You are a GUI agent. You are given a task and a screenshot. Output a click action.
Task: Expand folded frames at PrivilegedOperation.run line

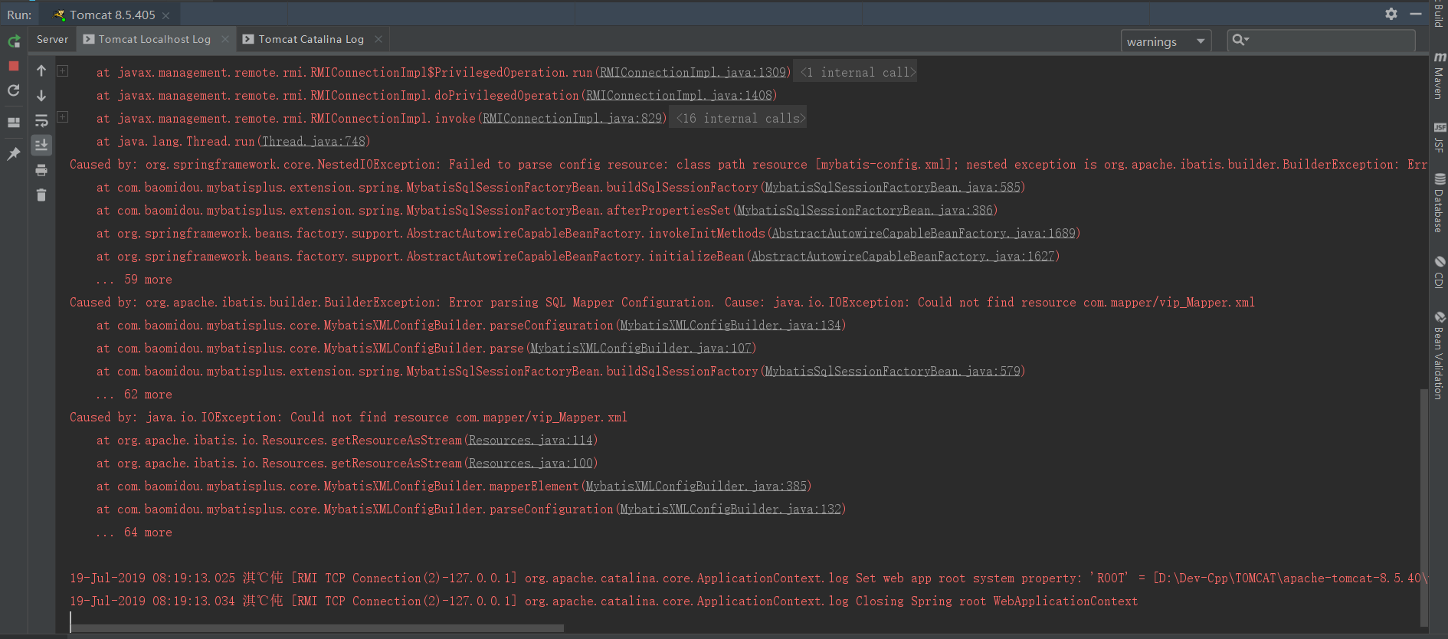tap(63, 70)
